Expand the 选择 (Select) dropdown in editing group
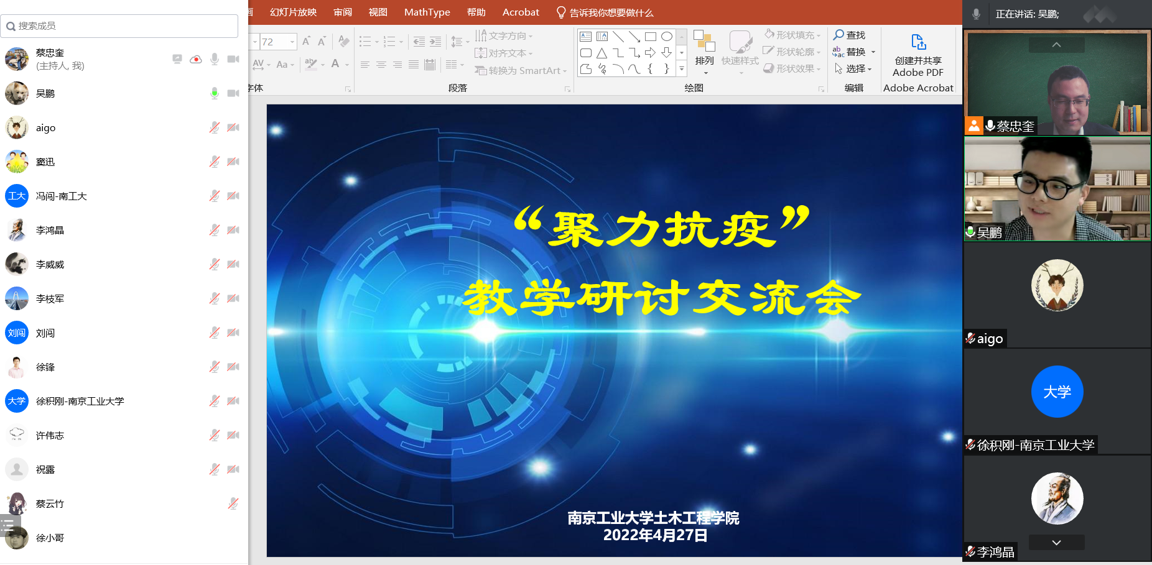Image resolution: width=1152 pixels, height=565 pixels. tap(870, 69)
